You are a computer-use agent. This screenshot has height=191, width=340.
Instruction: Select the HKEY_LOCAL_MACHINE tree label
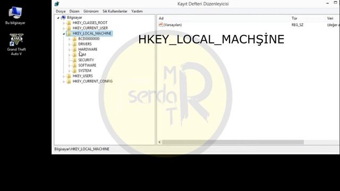92,33
